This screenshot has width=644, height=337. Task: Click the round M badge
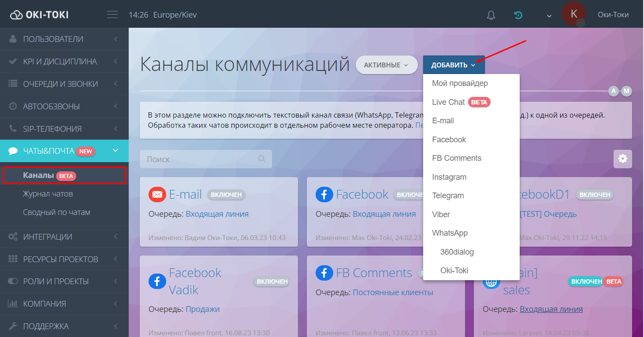coord(626,91)
